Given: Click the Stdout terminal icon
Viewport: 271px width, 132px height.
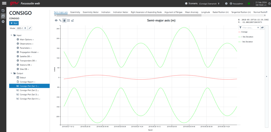Looking at the screenshot, I should 17,78.
